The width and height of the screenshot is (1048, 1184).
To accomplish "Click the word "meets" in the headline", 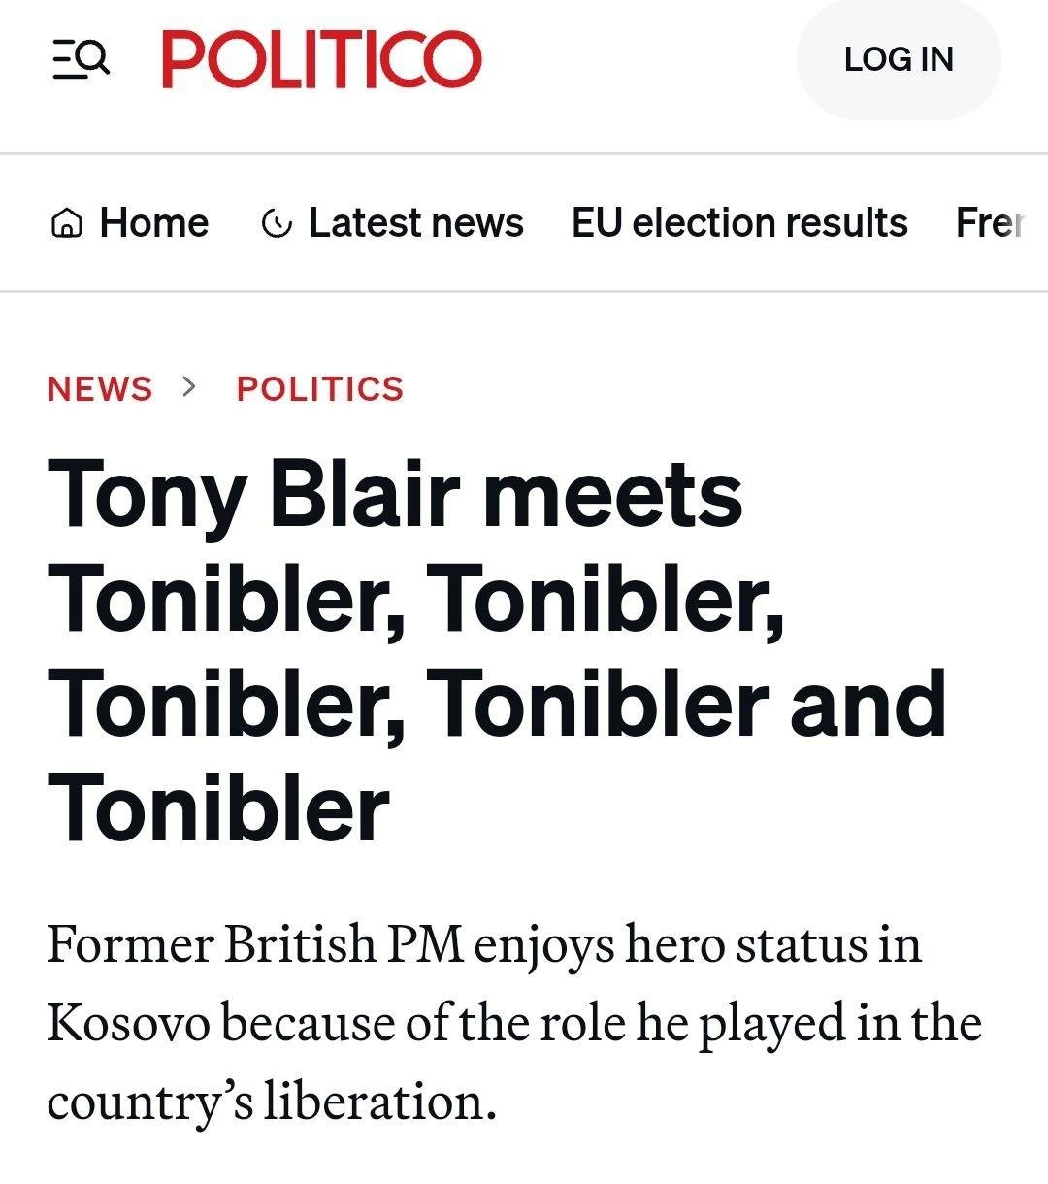I will (613, 494).
